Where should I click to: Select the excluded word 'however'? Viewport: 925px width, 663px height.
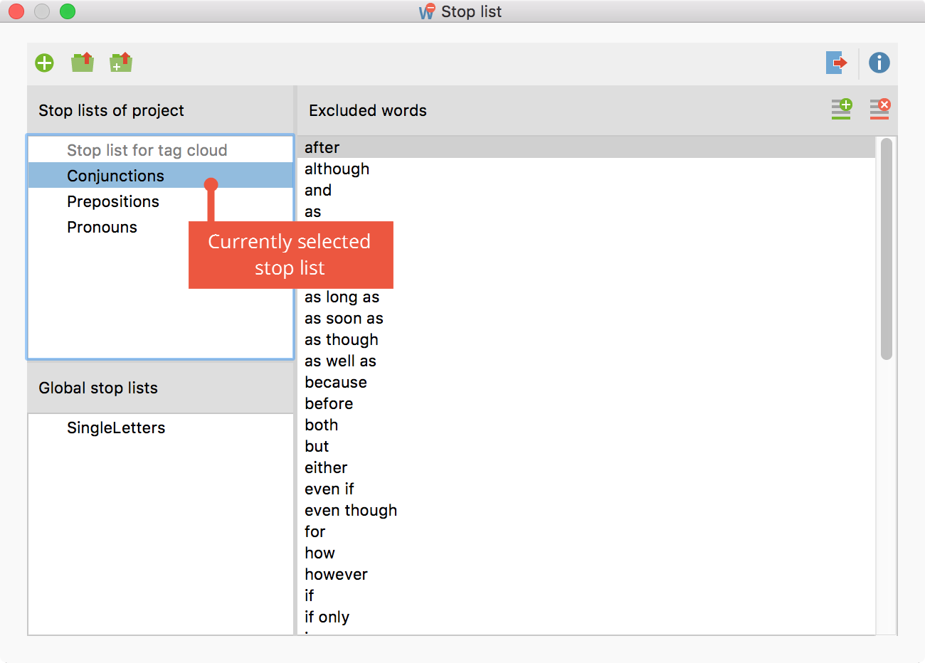pos(586,574)
